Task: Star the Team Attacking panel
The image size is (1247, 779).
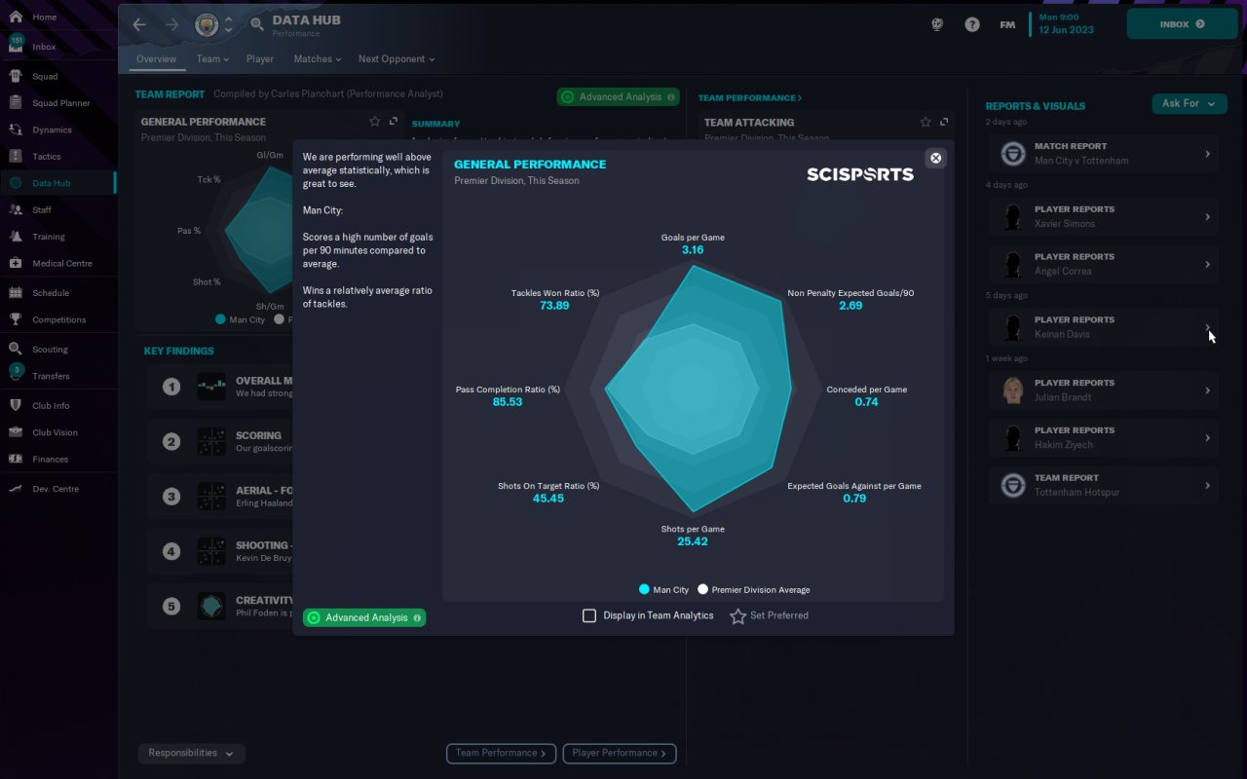Action: (926, 122)
